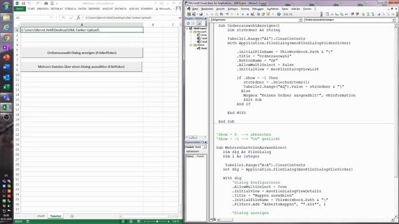This screenshot has height=224, width=399.
Task: Open the Debuggen menu in VBA editor
Action: point(257,9)
